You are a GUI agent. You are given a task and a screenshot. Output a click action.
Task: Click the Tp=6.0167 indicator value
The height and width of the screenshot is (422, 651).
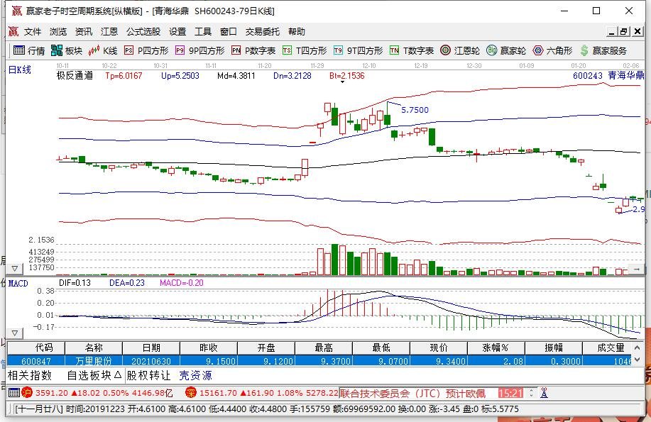pos(124,75)
